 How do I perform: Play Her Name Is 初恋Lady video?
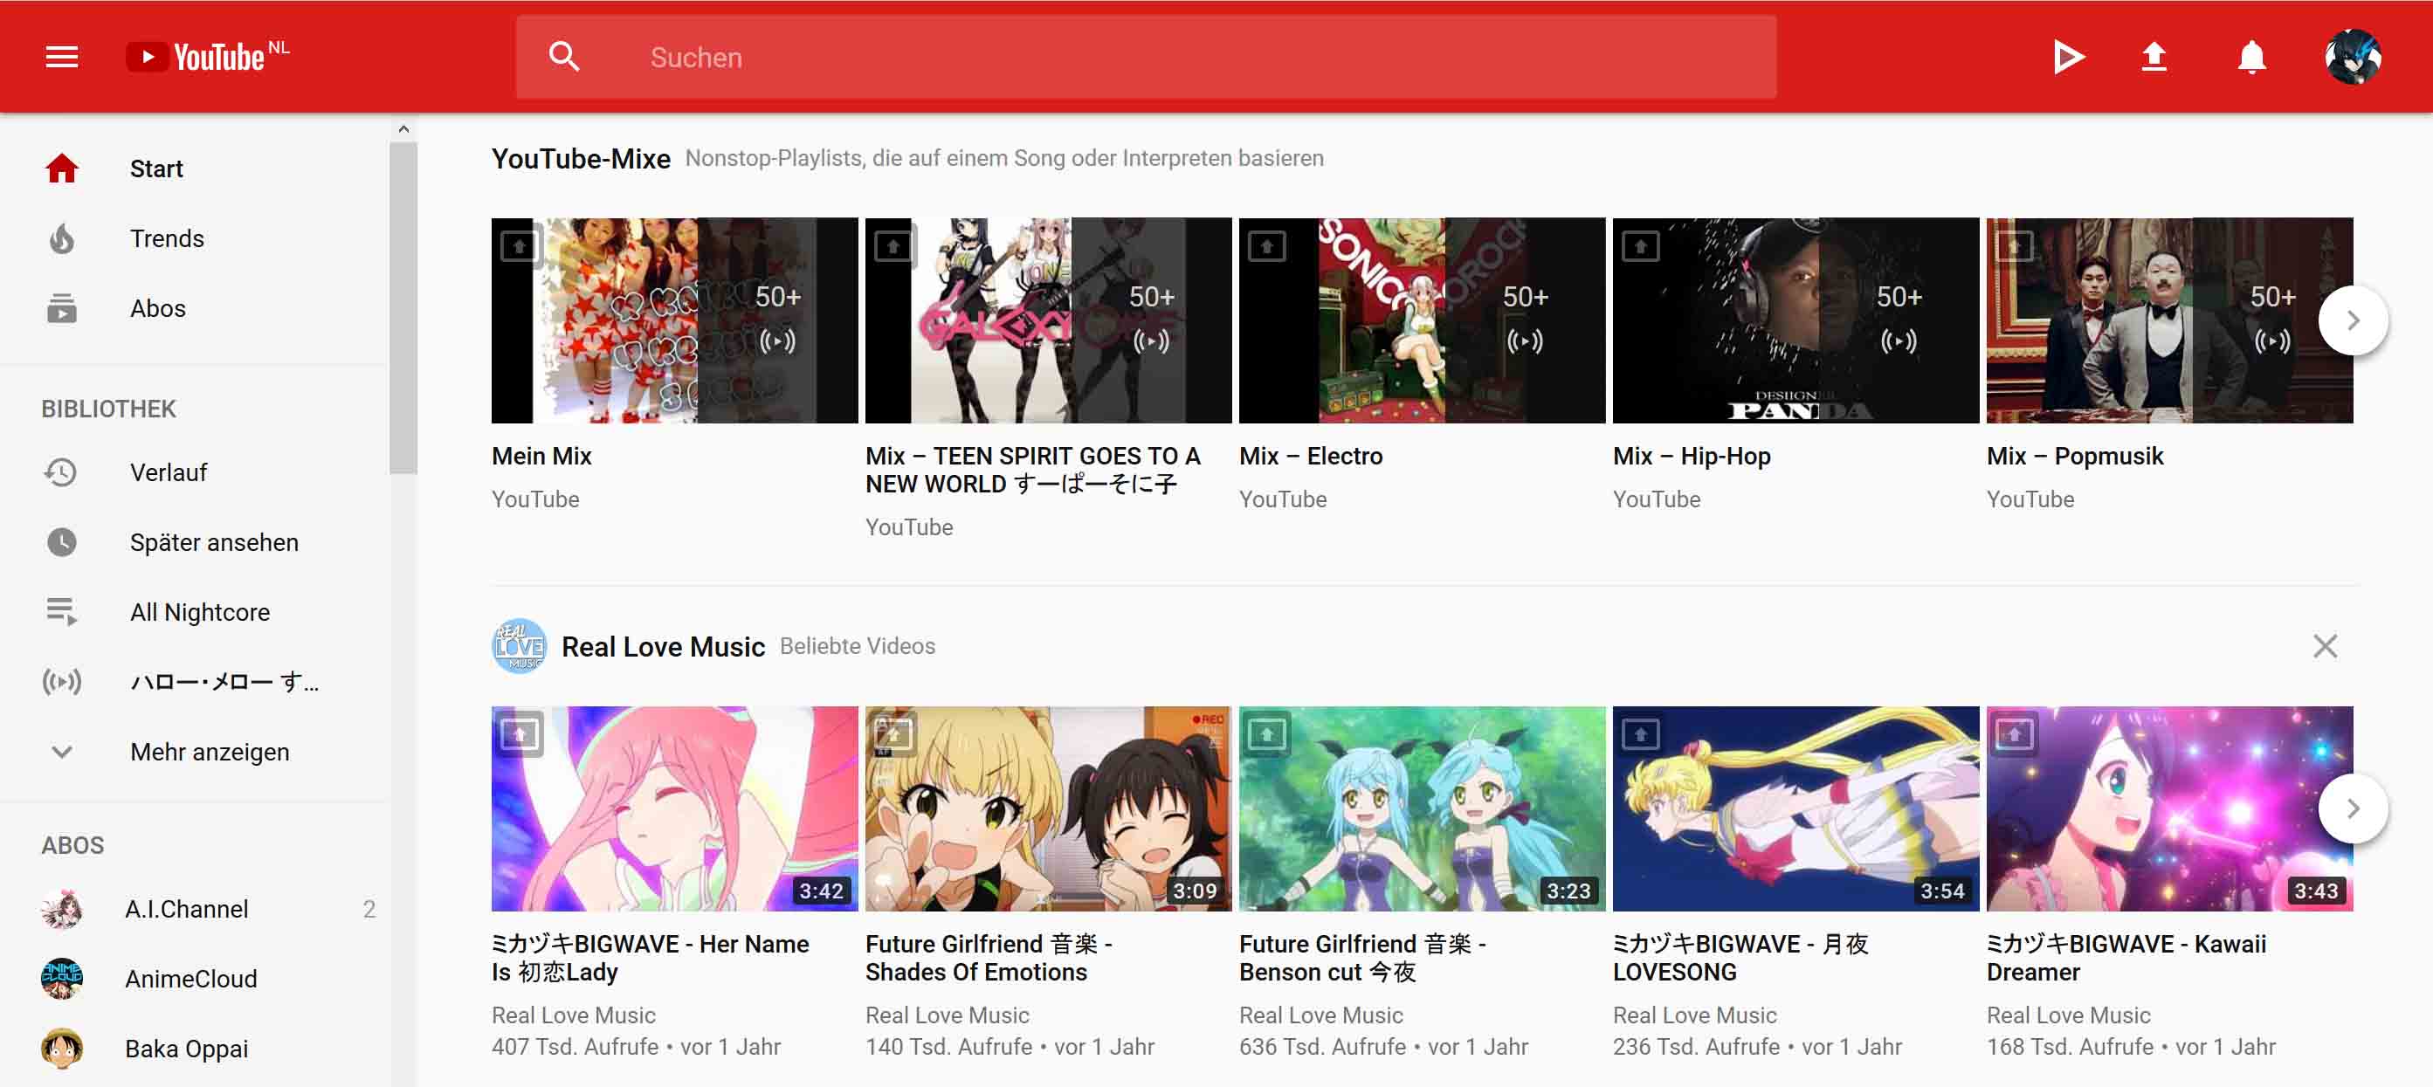pyautogui.click(x=674, y=808)
